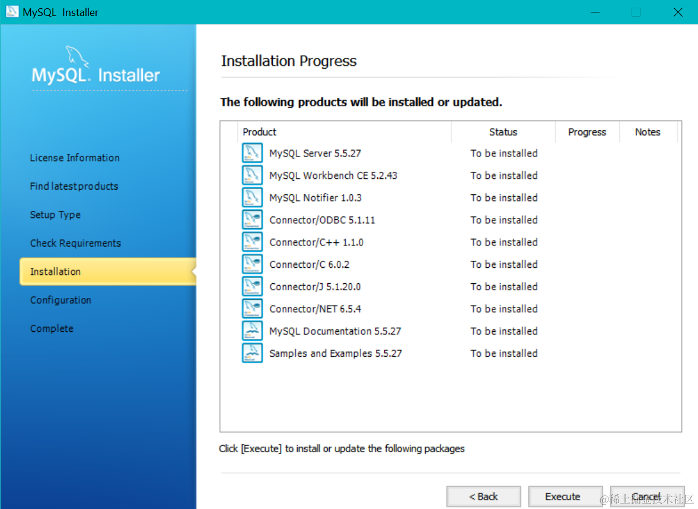
Task: Click the MySQL Server 5.5.27 product icon
Action: 252,153
